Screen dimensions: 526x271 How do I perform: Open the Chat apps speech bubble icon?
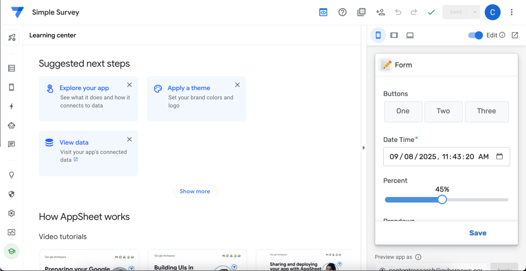tap(11, 144)
